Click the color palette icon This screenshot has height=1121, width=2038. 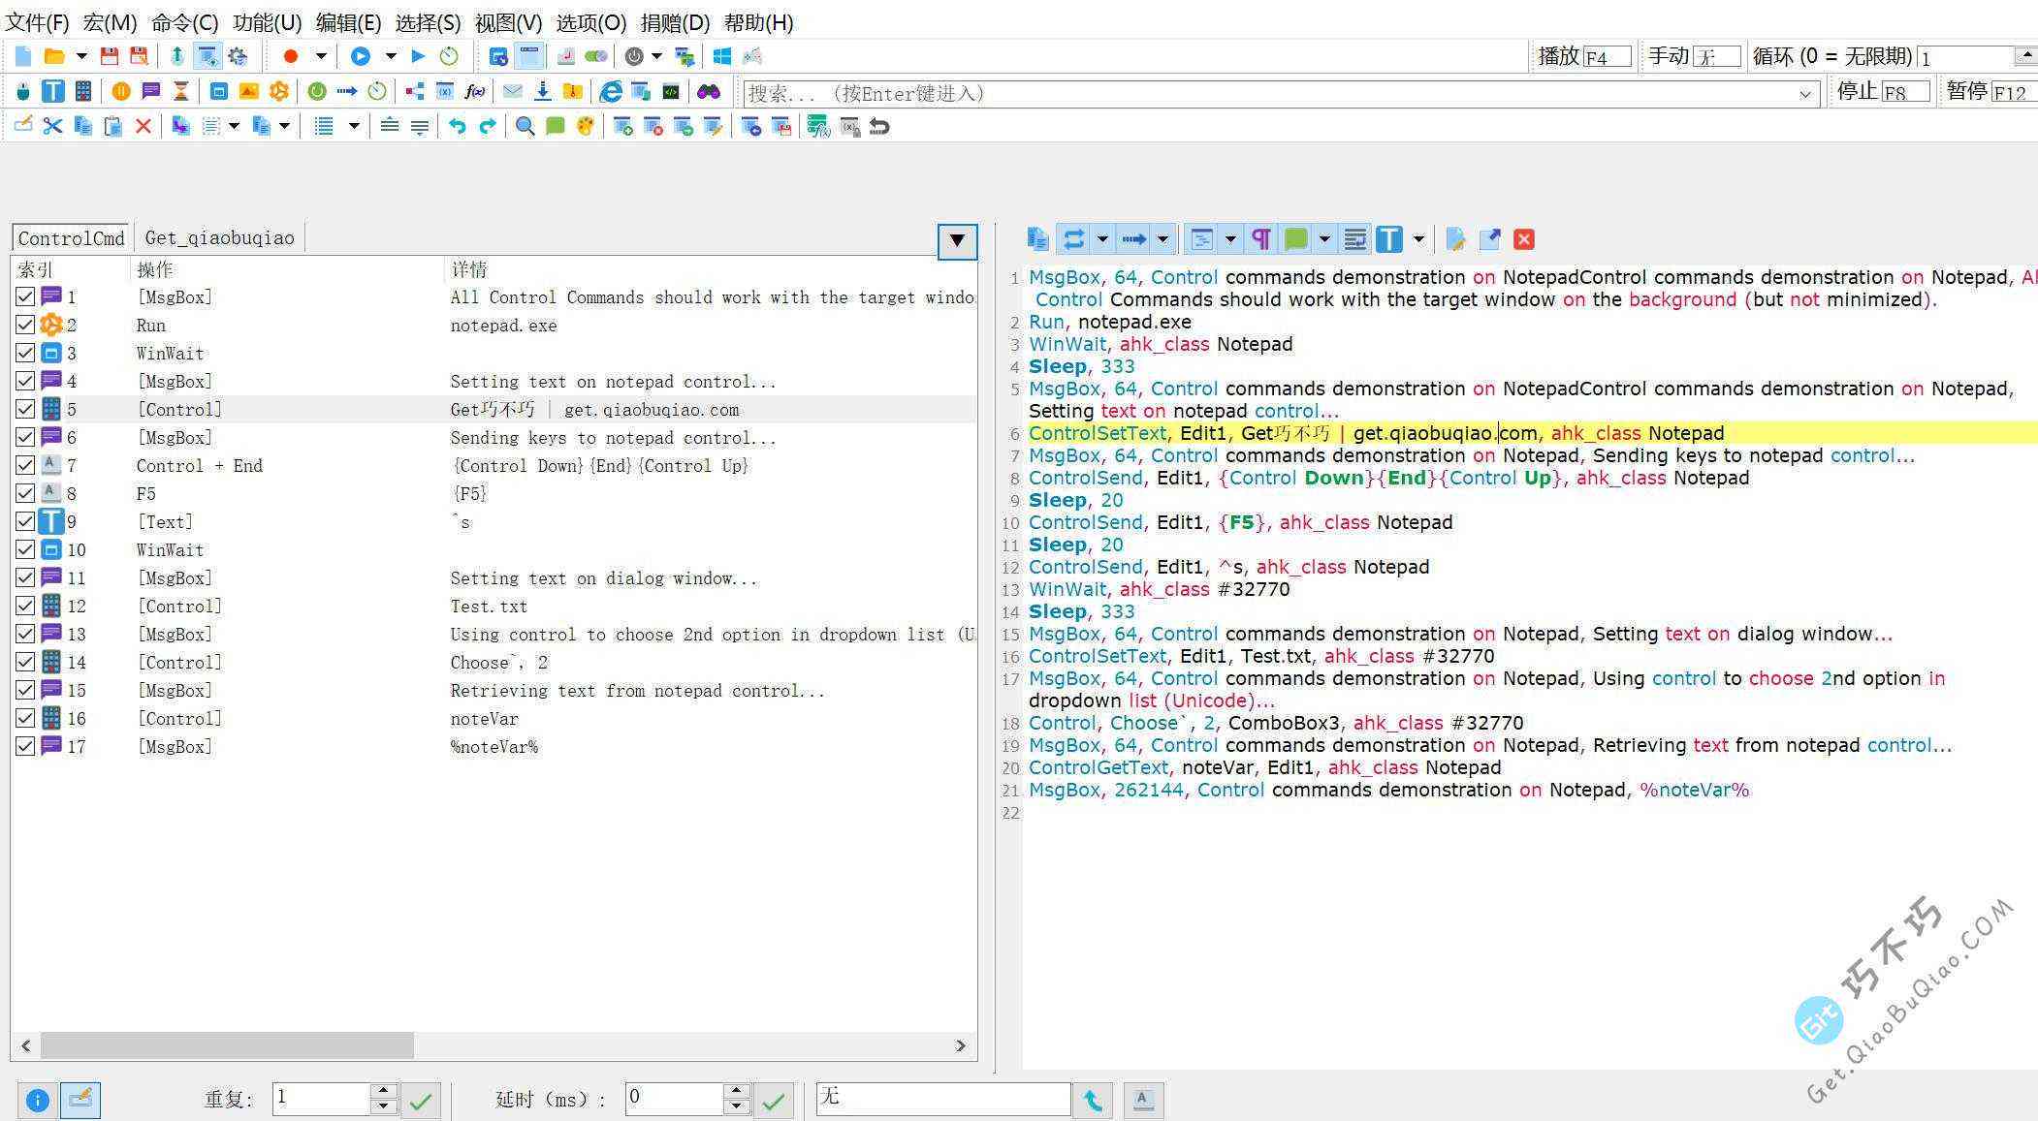[x=585, y=126]
